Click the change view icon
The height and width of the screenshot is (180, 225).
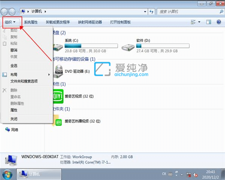pos(193,22)
